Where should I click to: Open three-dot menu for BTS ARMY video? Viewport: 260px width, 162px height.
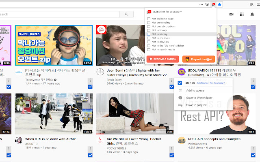tap(90, 149)
